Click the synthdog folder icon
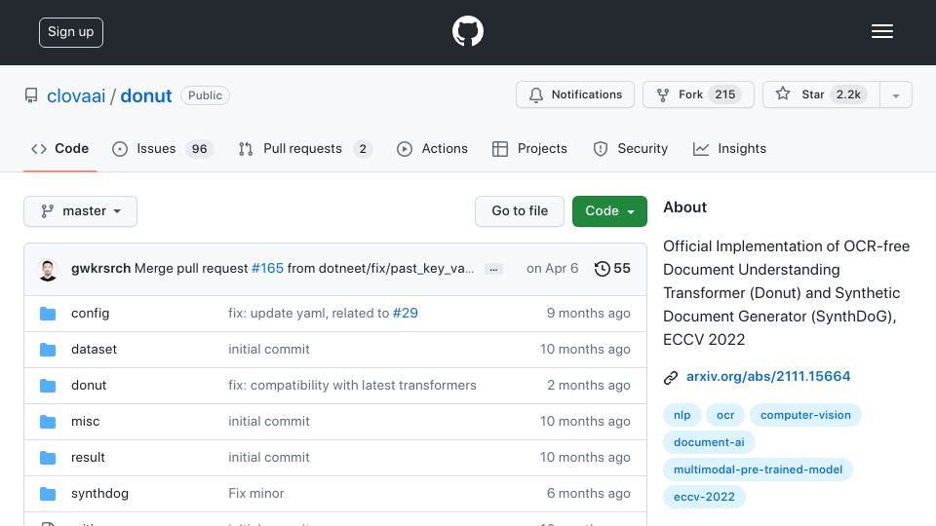Viewport: 936px width, 526px height. (x=48, y=494)
